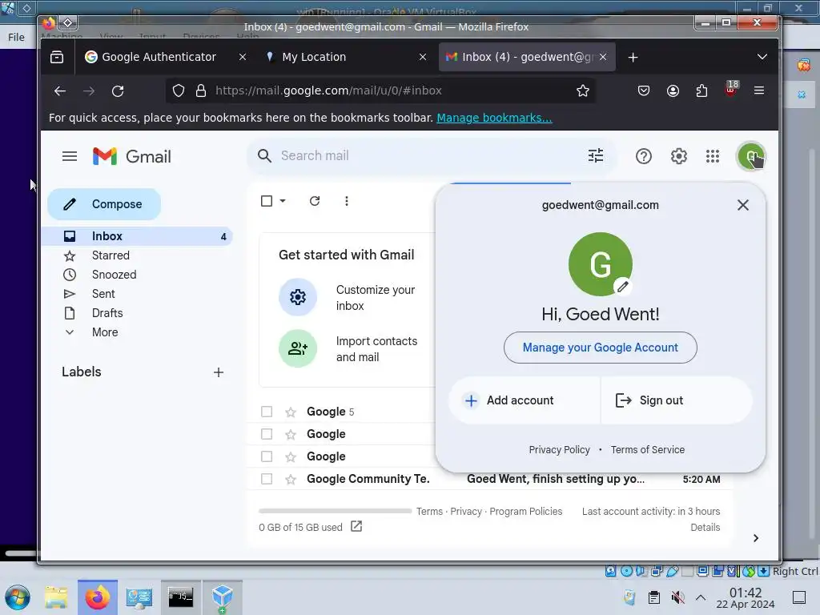Screen dimensions: 820x615
Task: Select checkbox for Google 5 email
Action: (x=267, y=412)
